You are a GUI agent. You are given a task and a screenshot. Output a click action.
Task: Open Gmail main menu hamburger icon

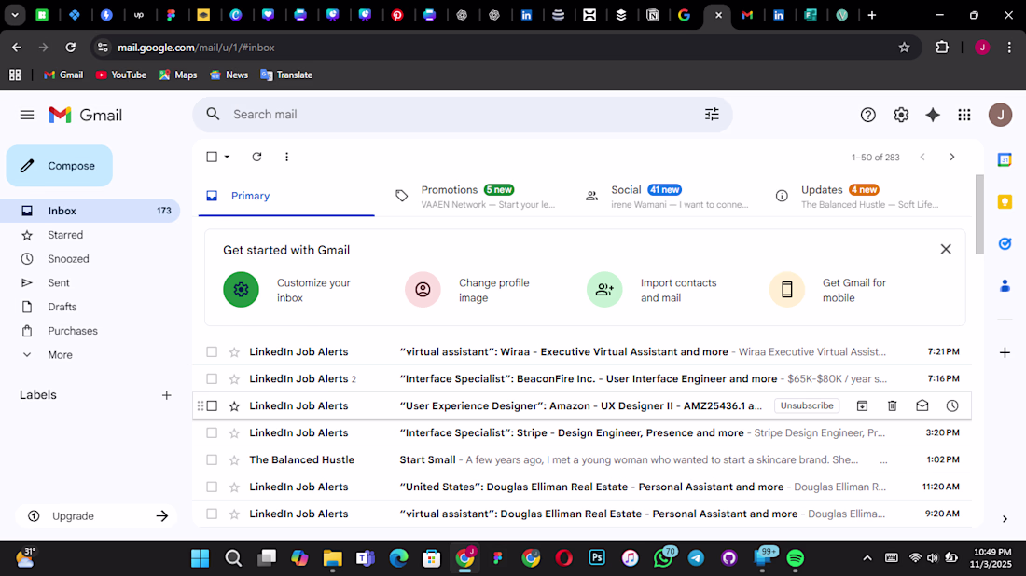[x=27, y=115]
